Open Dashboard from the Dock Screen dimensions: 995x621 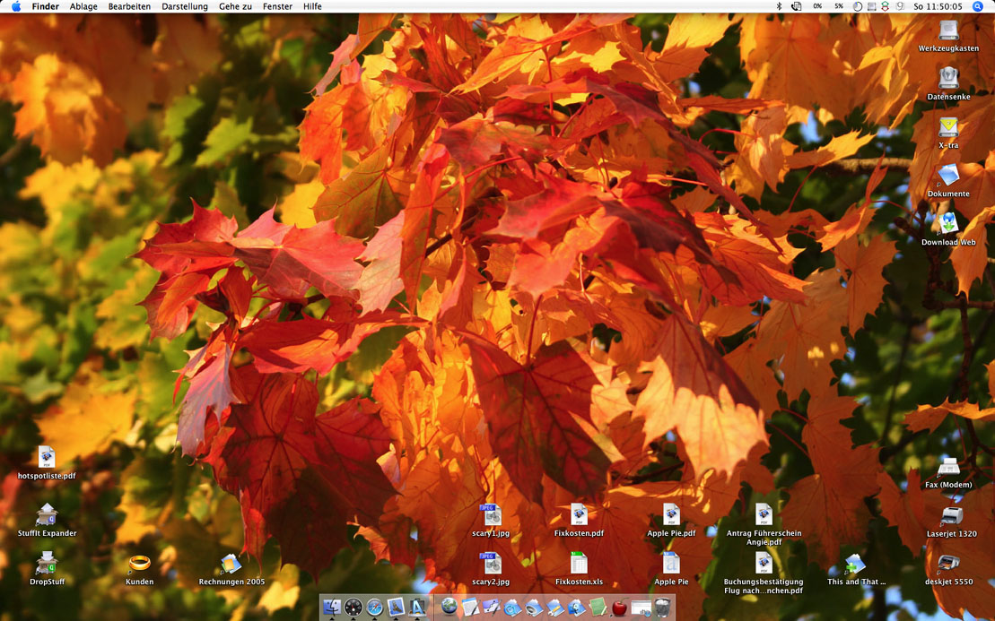353,608
